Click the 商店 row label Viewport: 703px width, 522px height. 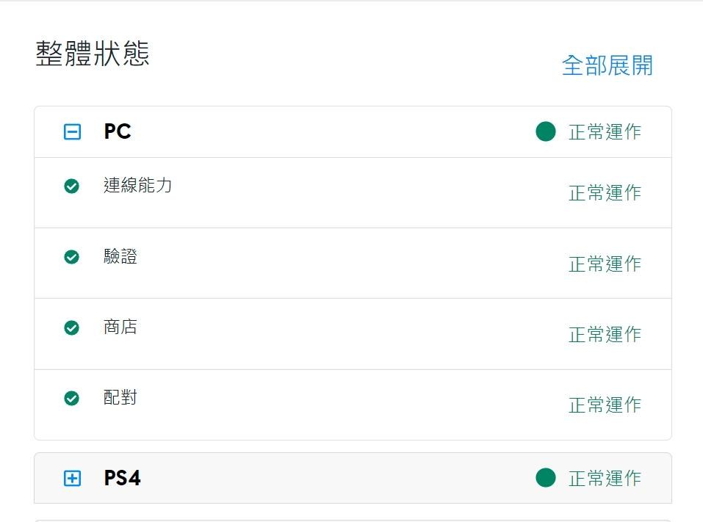pos(120,327)
